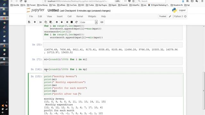Image resolution: width=205 pixels, height=115 pixels.
Task: Open page actions three-dots menu
Action: pos(125,1)
